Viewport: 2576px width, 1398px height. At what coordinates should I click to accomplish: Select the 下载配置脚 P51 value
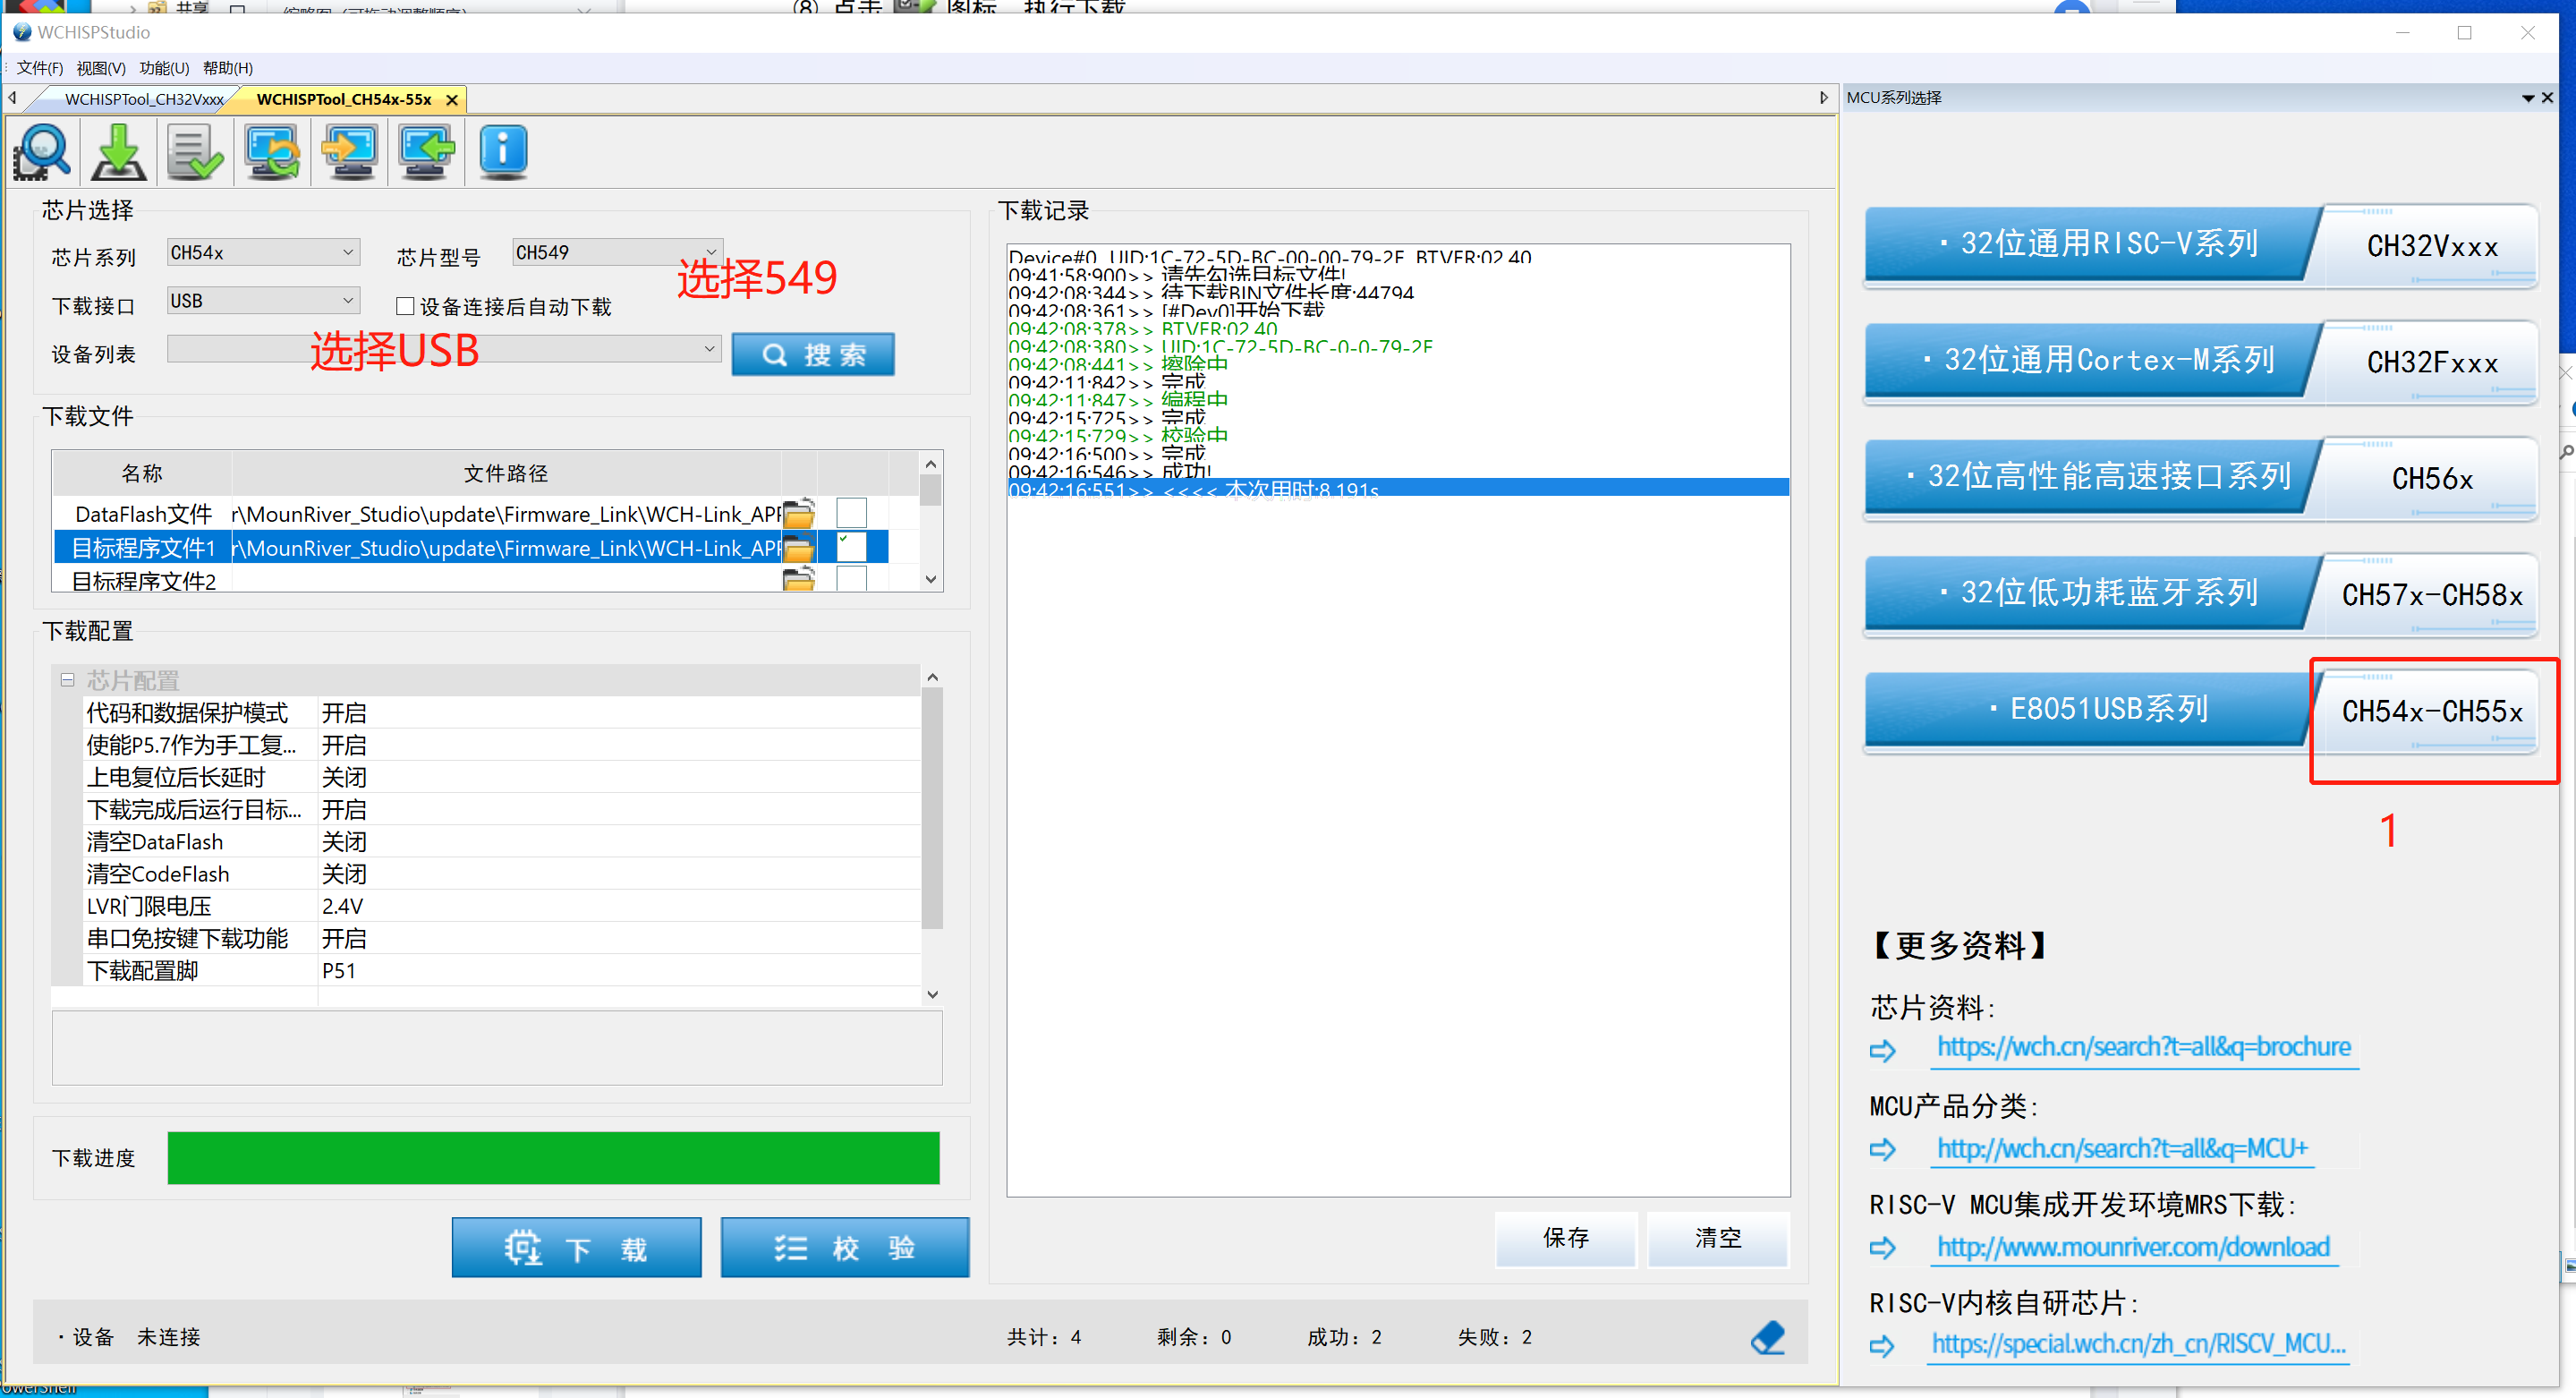(x=618, y=970)
